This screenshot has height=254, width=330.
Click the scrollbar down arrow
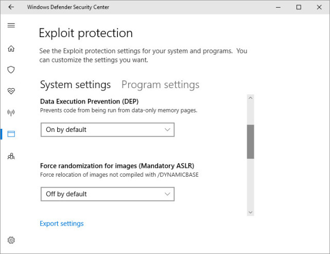[250, 212]
